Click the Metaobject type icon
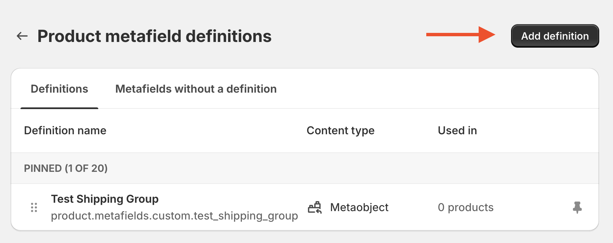Screen dimensions: 613x243 pyautogui.click(x=315, y=207)
